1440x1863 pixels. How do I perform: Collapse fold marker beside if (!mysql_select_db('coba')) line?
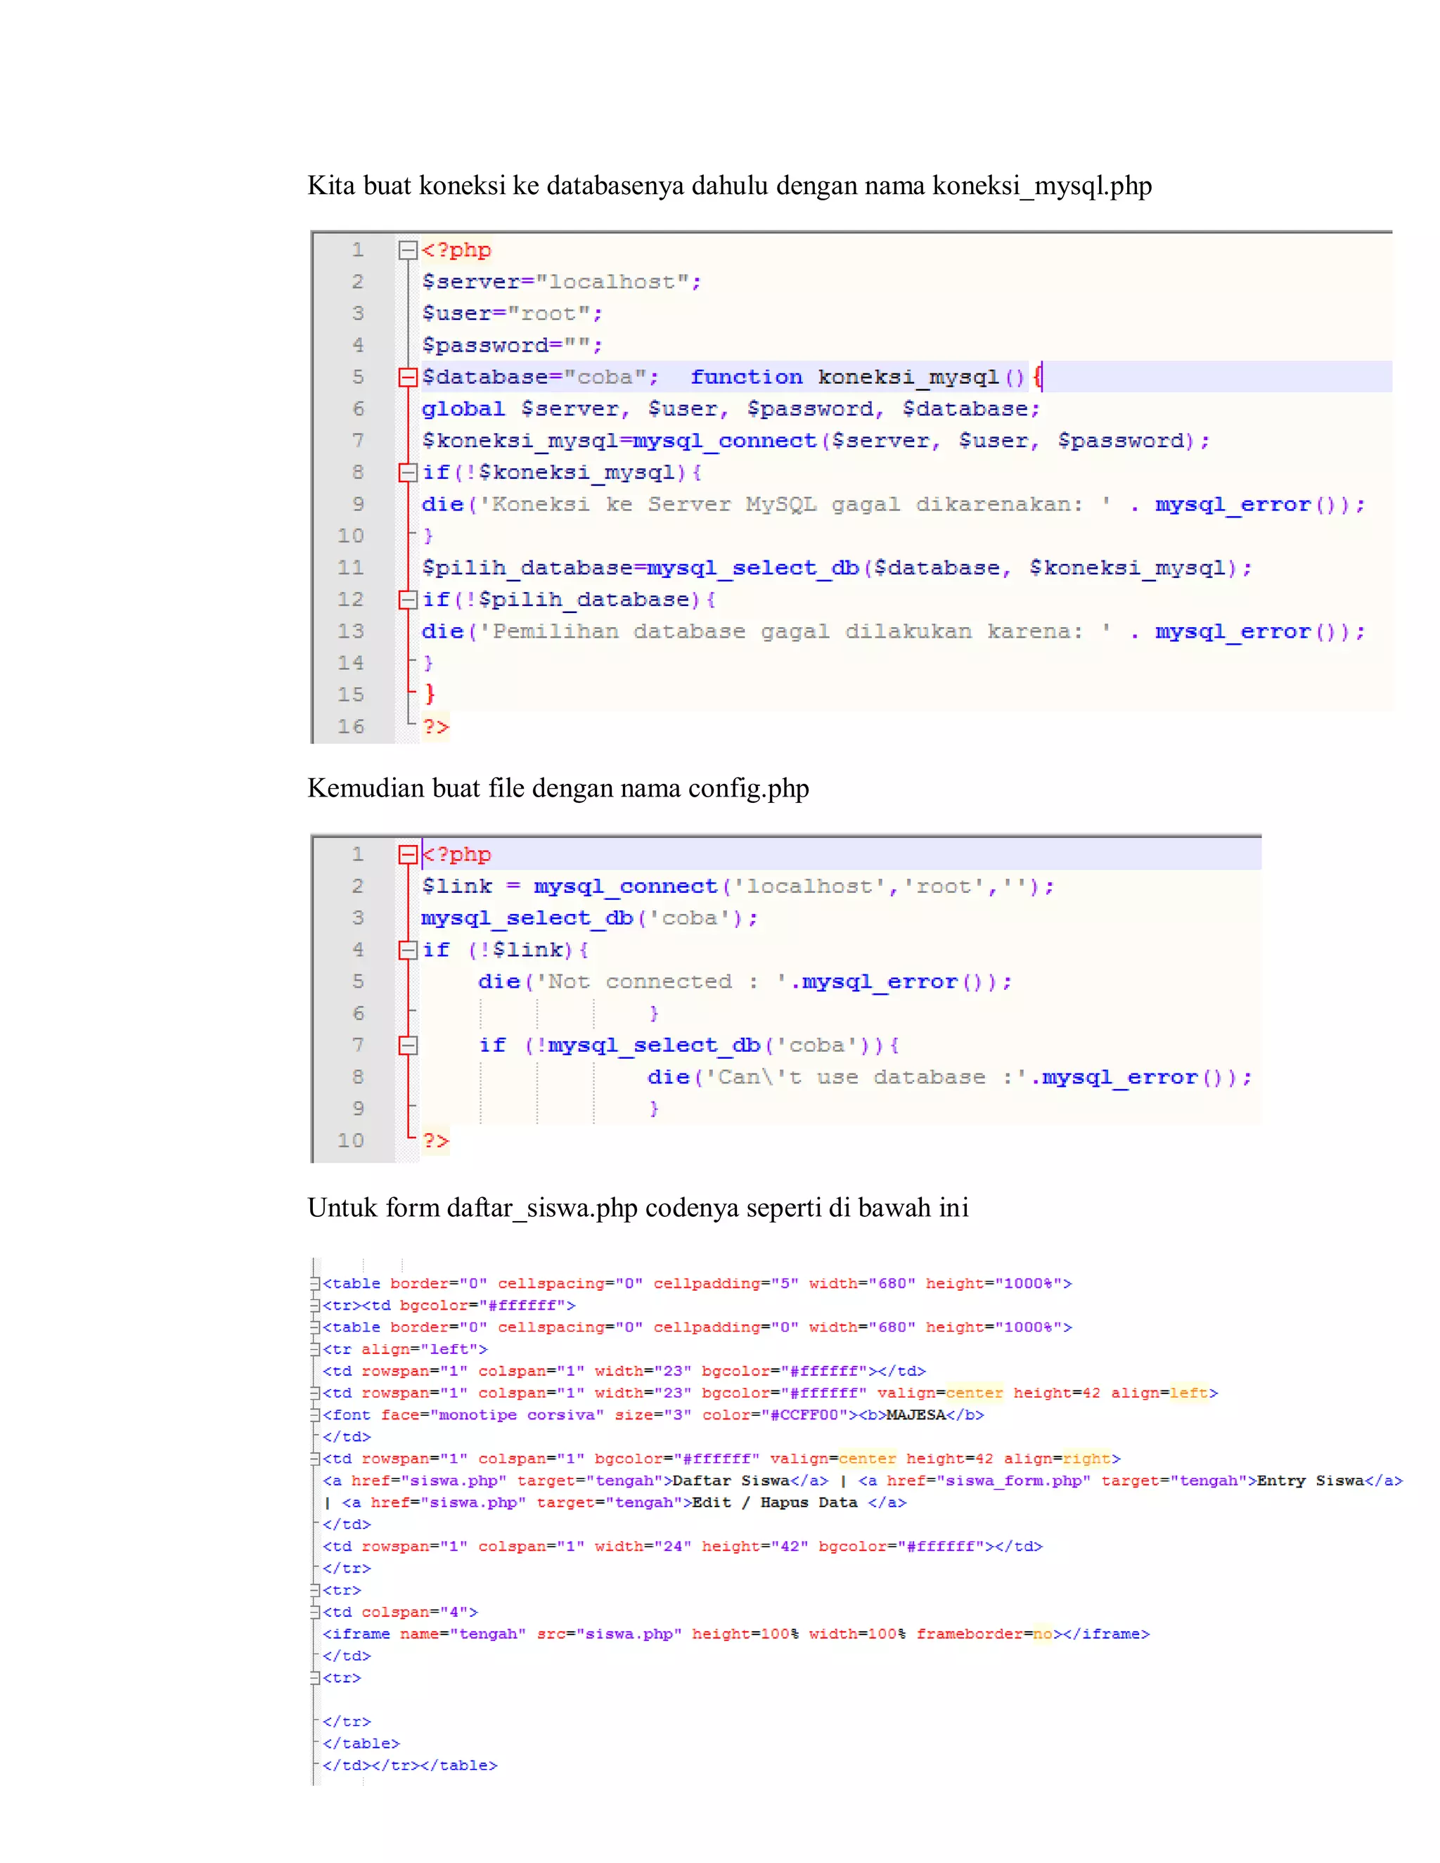408,1046
